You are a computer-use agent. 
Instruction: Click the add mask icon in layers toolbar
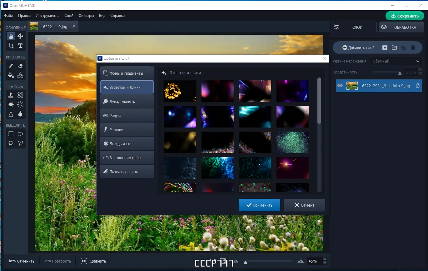[x=385, y=48]
